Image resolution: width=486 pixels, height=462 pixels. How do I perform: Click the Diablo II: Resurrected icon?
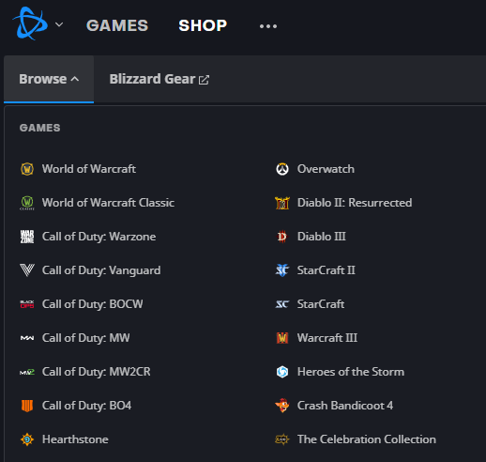[282, 203]
